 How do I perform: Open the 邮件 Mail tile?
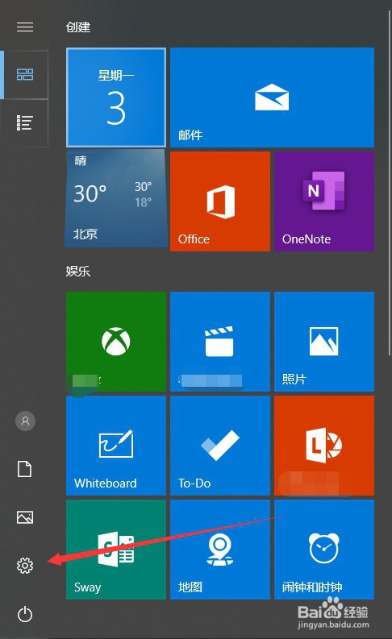(x=272, y=98)
